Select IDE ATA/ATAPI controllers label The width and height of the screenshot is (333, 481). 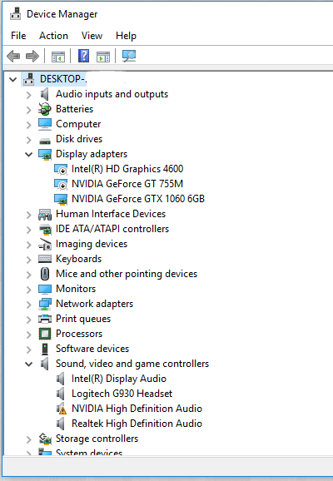[112, 229]
